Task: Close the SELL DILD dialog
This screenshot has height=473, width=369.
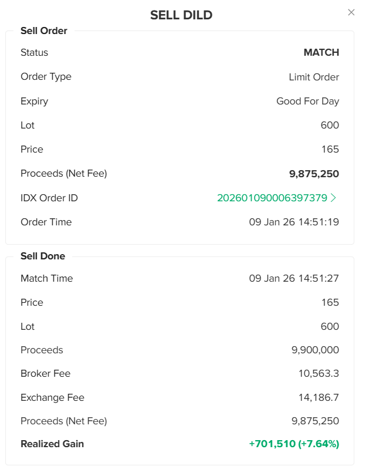Action: click(x=351, y=12)
